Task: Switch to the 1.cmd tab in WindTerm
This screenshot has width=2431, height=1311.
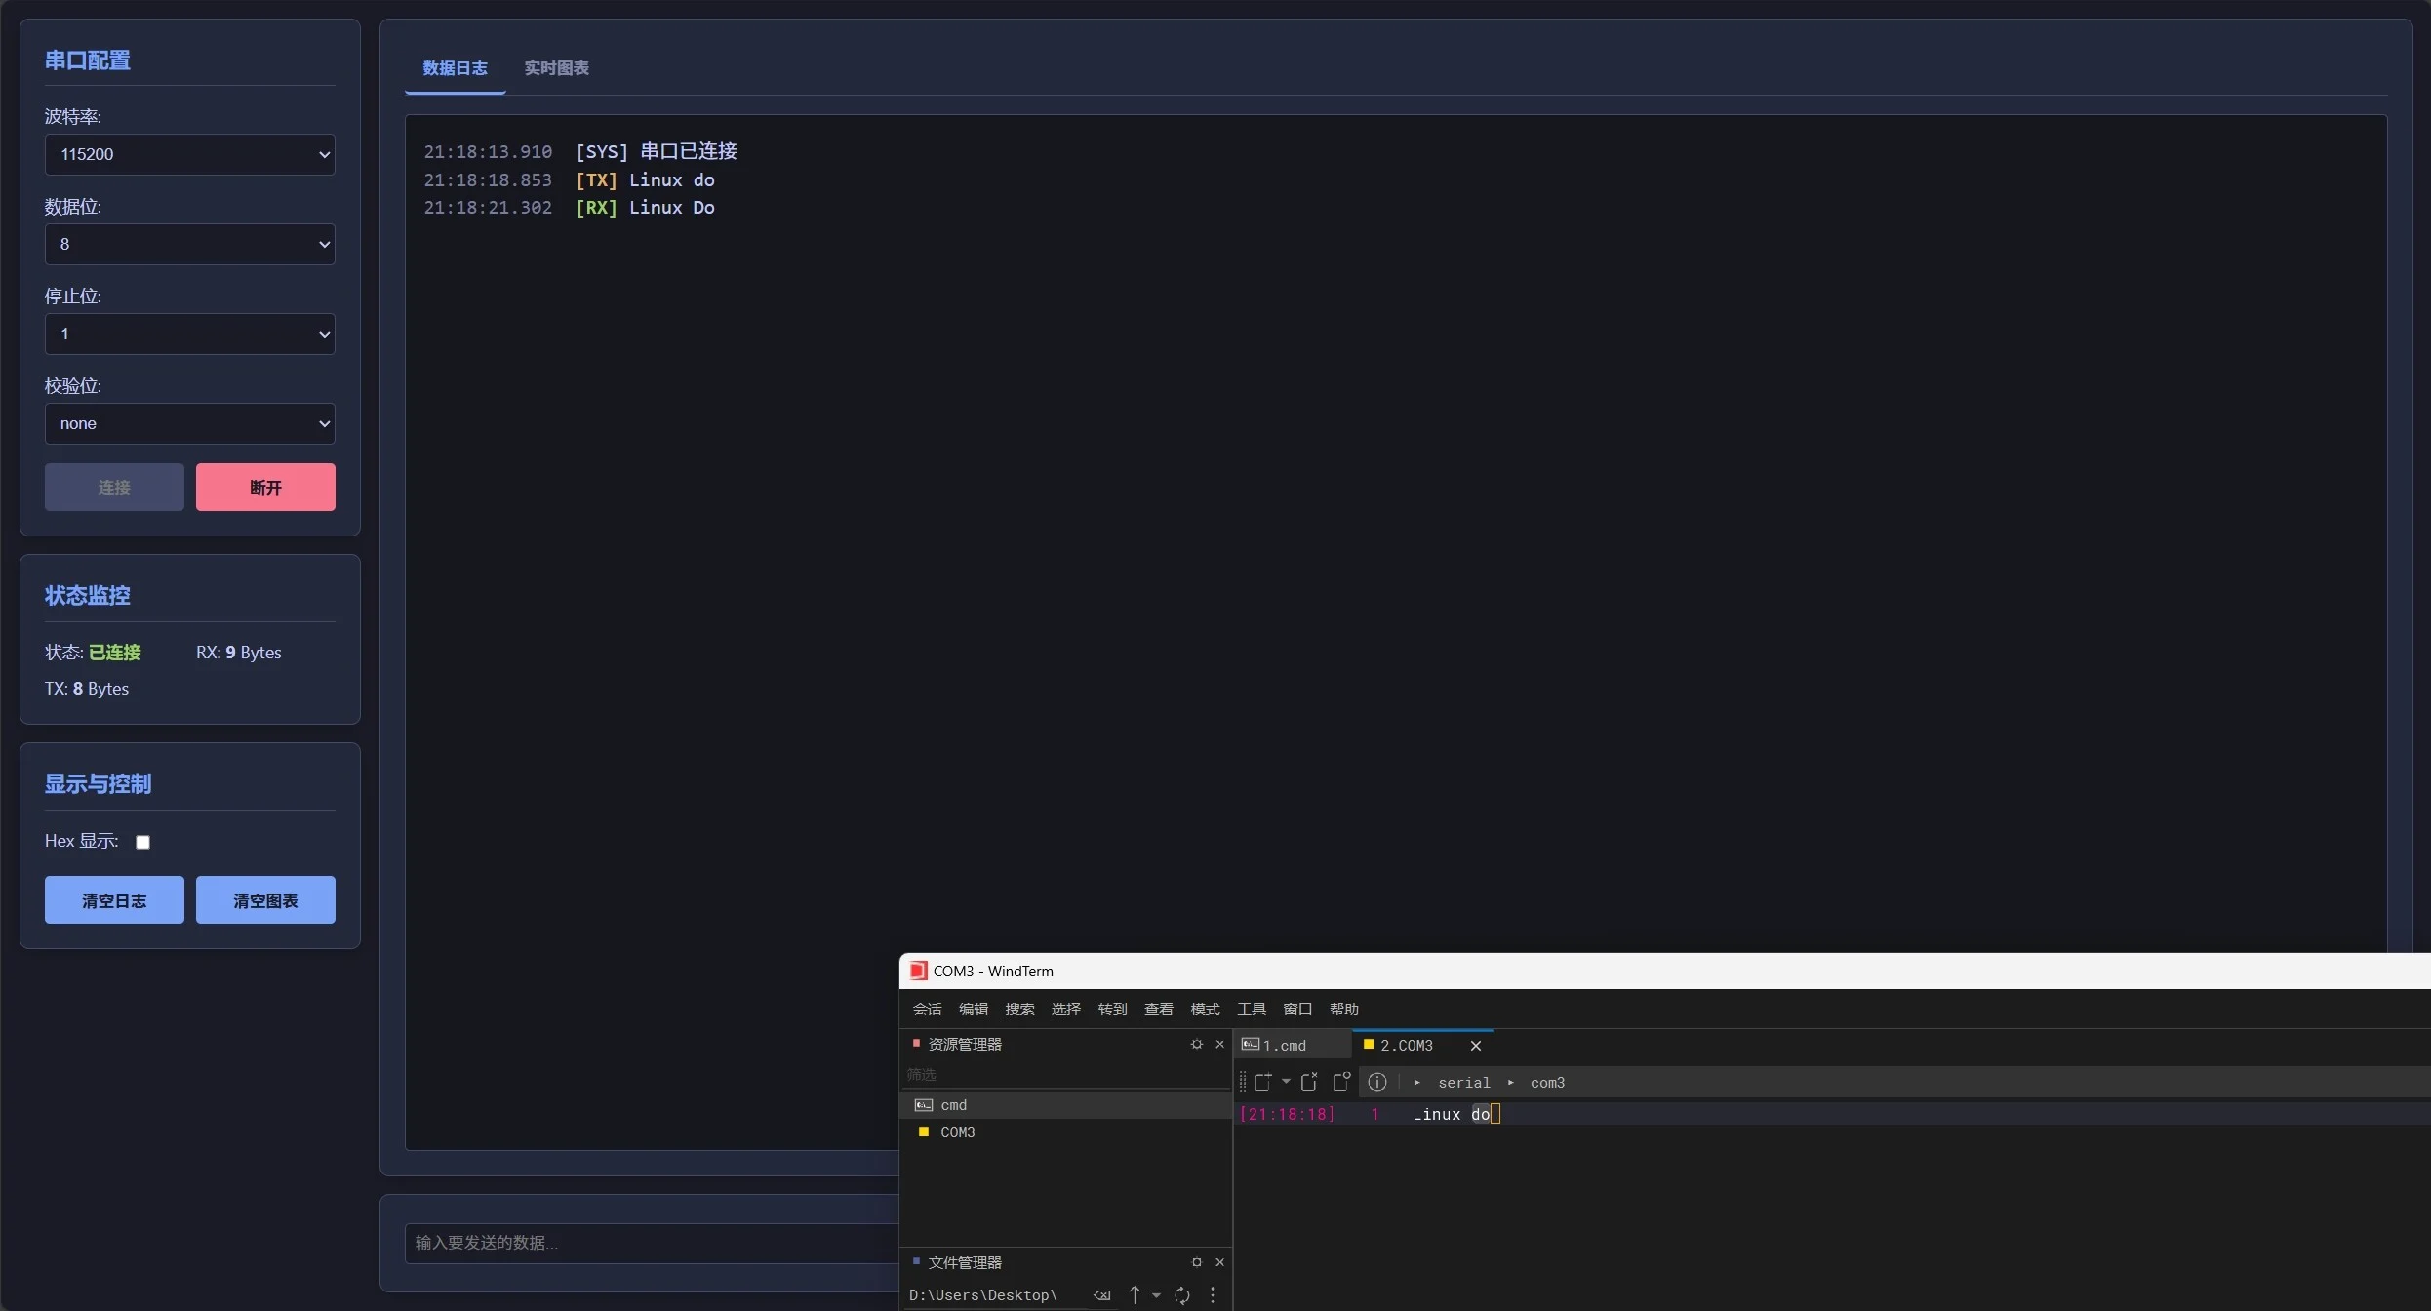Action: click(1293, 1045)
